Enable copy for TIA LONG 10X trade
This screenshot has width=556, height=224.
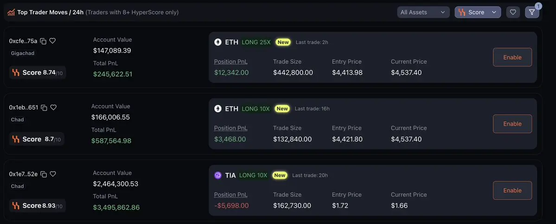pyautogui.click(x=512, y=190)
